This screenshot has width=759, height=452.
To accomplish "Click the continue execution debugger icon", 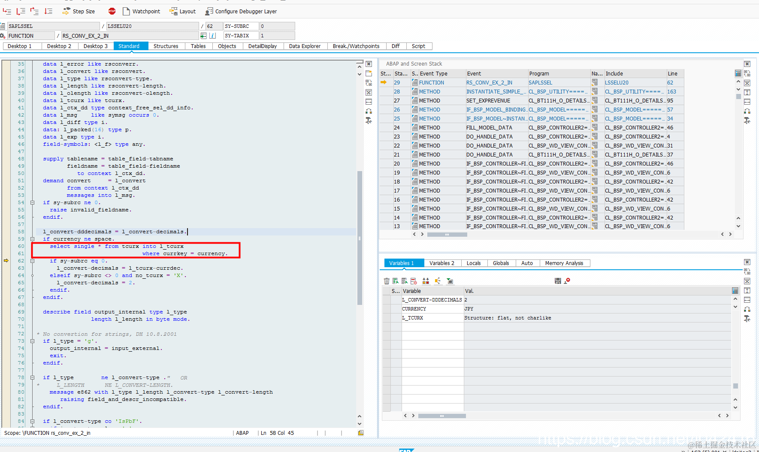I will (48, 11).
